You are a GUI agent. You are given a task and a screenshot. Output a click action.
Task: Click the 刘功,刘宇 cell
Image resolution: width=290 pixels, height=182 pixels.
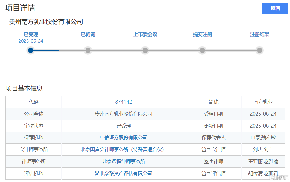pos(263,150)
